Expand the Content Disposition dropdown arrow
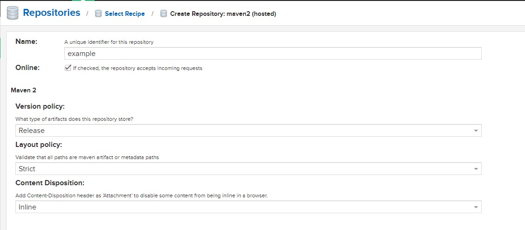Image resolution: width=525 pixels, height=230 pixels. tap(476, 207)
